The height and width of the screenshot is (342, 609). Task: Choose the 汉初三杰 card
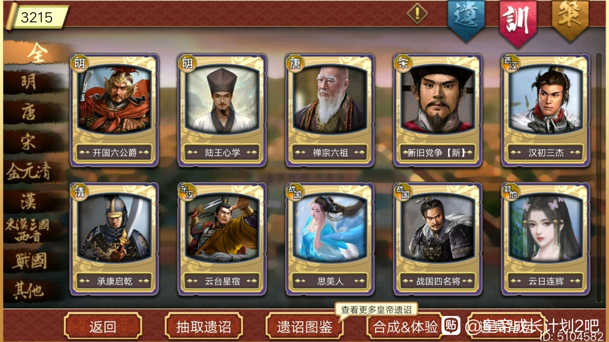546,110
